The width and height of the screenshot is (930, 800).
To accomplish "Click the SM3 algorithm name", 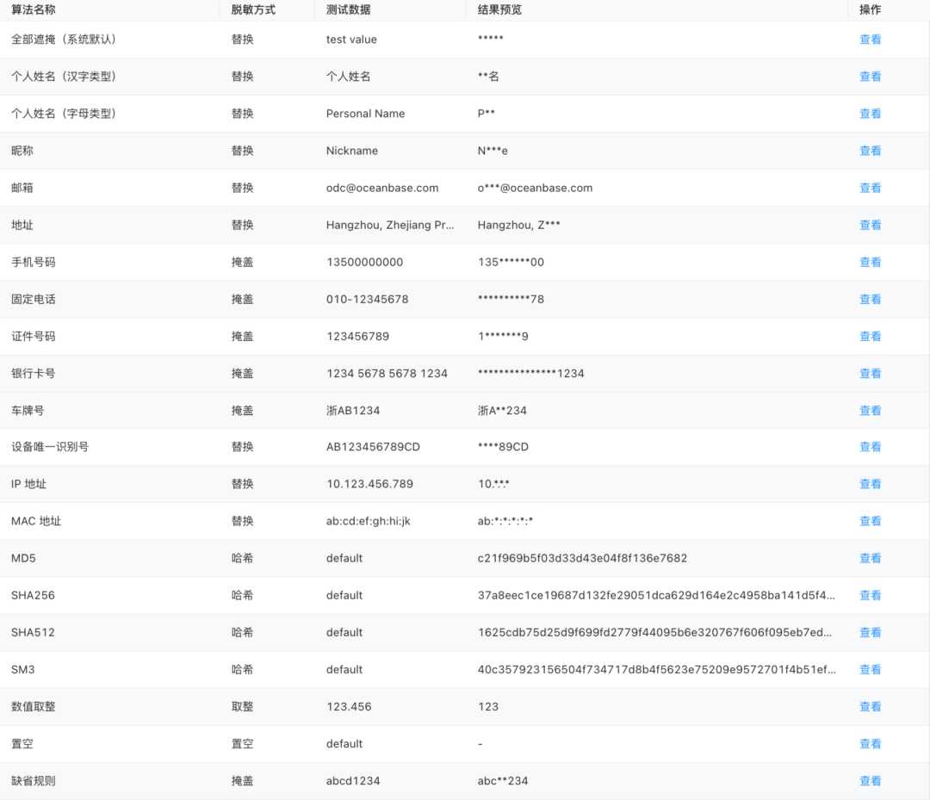I will pos(22,669).
